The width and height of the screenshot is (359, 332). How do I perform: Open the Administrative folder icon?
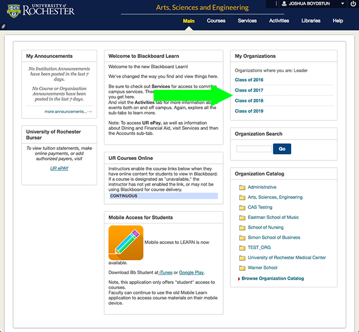click(242, 188)
